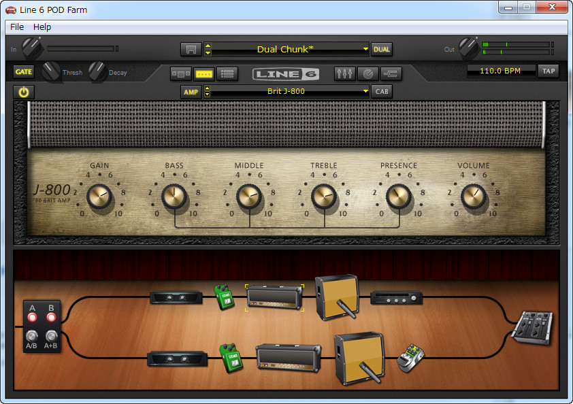Select the amp head in the bottom chain
Screen dimensions: 573x404
[289, 358]
